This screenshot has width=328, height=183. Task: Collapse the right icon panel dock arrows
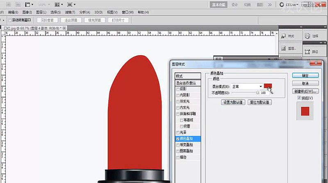[x=325, y=27]
